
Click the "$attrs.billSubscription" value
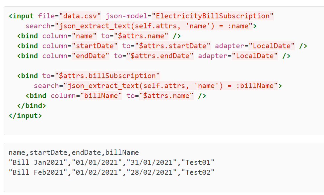click(107, 75)
